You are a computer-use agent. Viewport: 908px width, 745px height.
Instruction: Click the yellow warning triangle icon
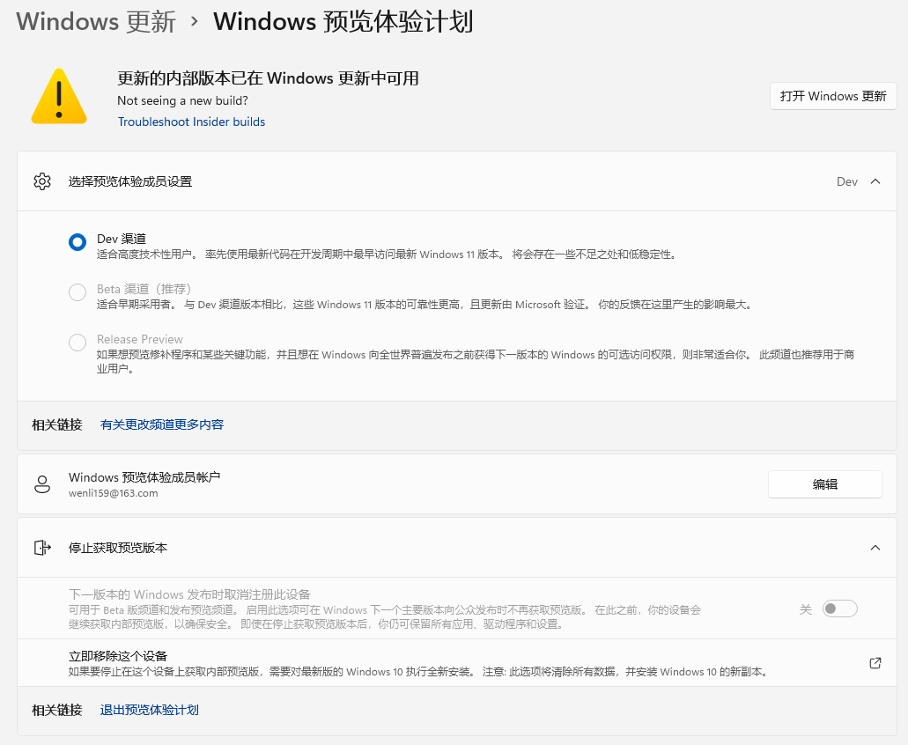(x=58, y=97)
